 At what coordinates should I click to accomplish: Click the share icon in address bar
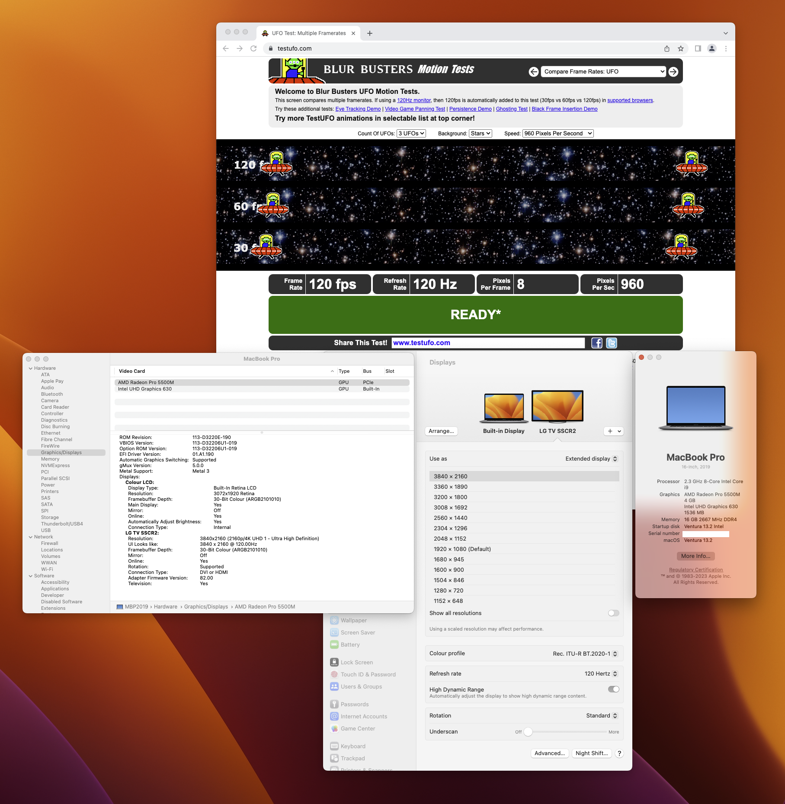click(x=667, y=48)
